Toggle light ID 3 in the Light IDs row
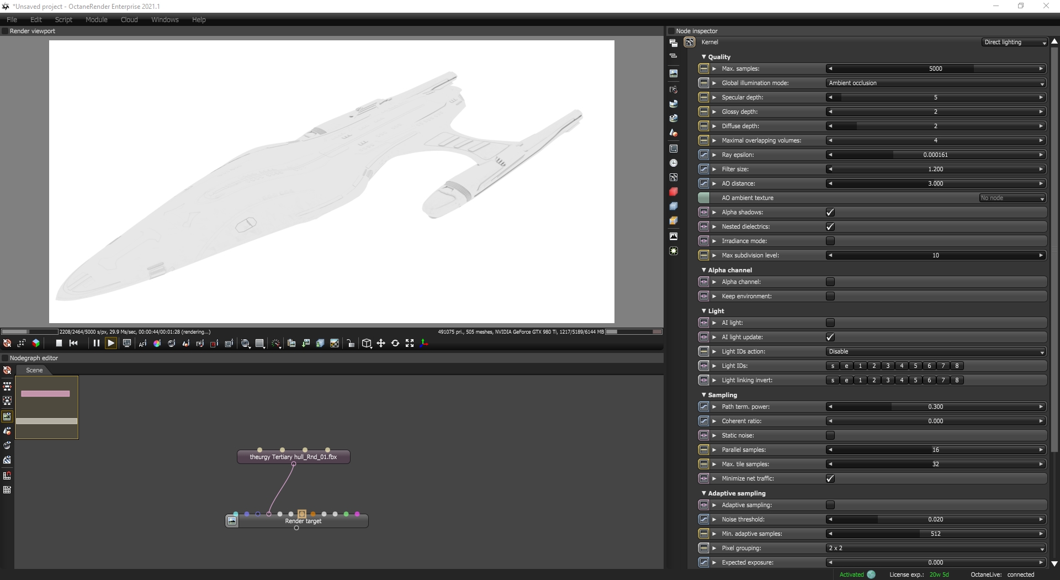 (888, 366)
